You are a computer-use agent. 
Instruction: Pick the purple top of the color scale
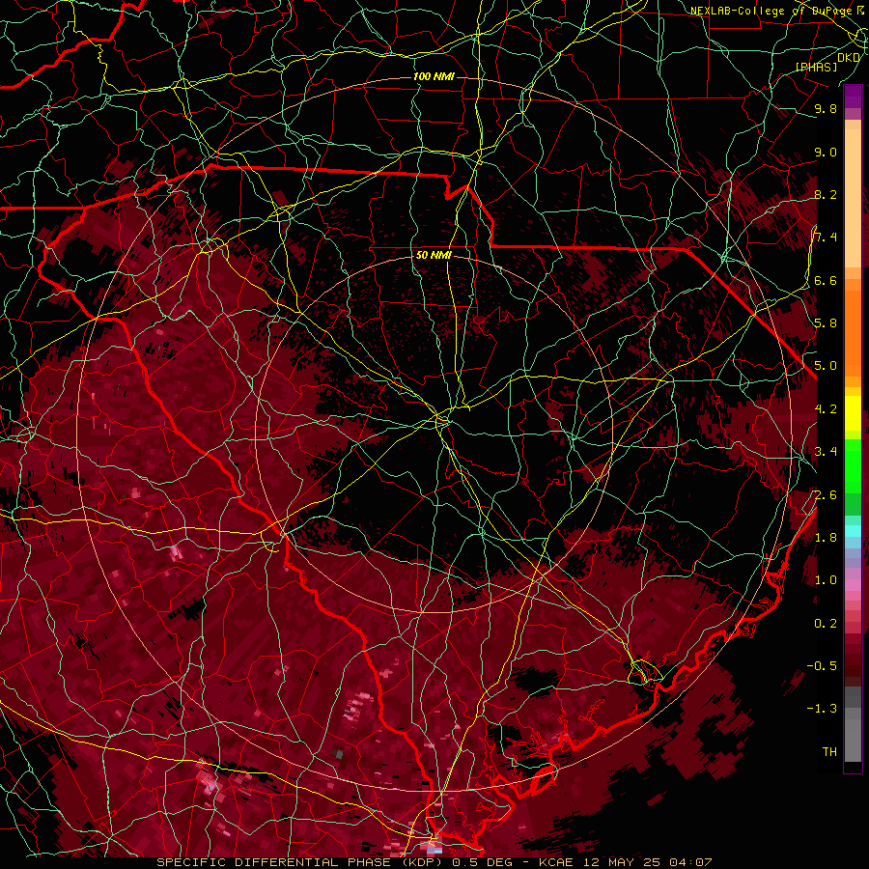click(853, 97)
